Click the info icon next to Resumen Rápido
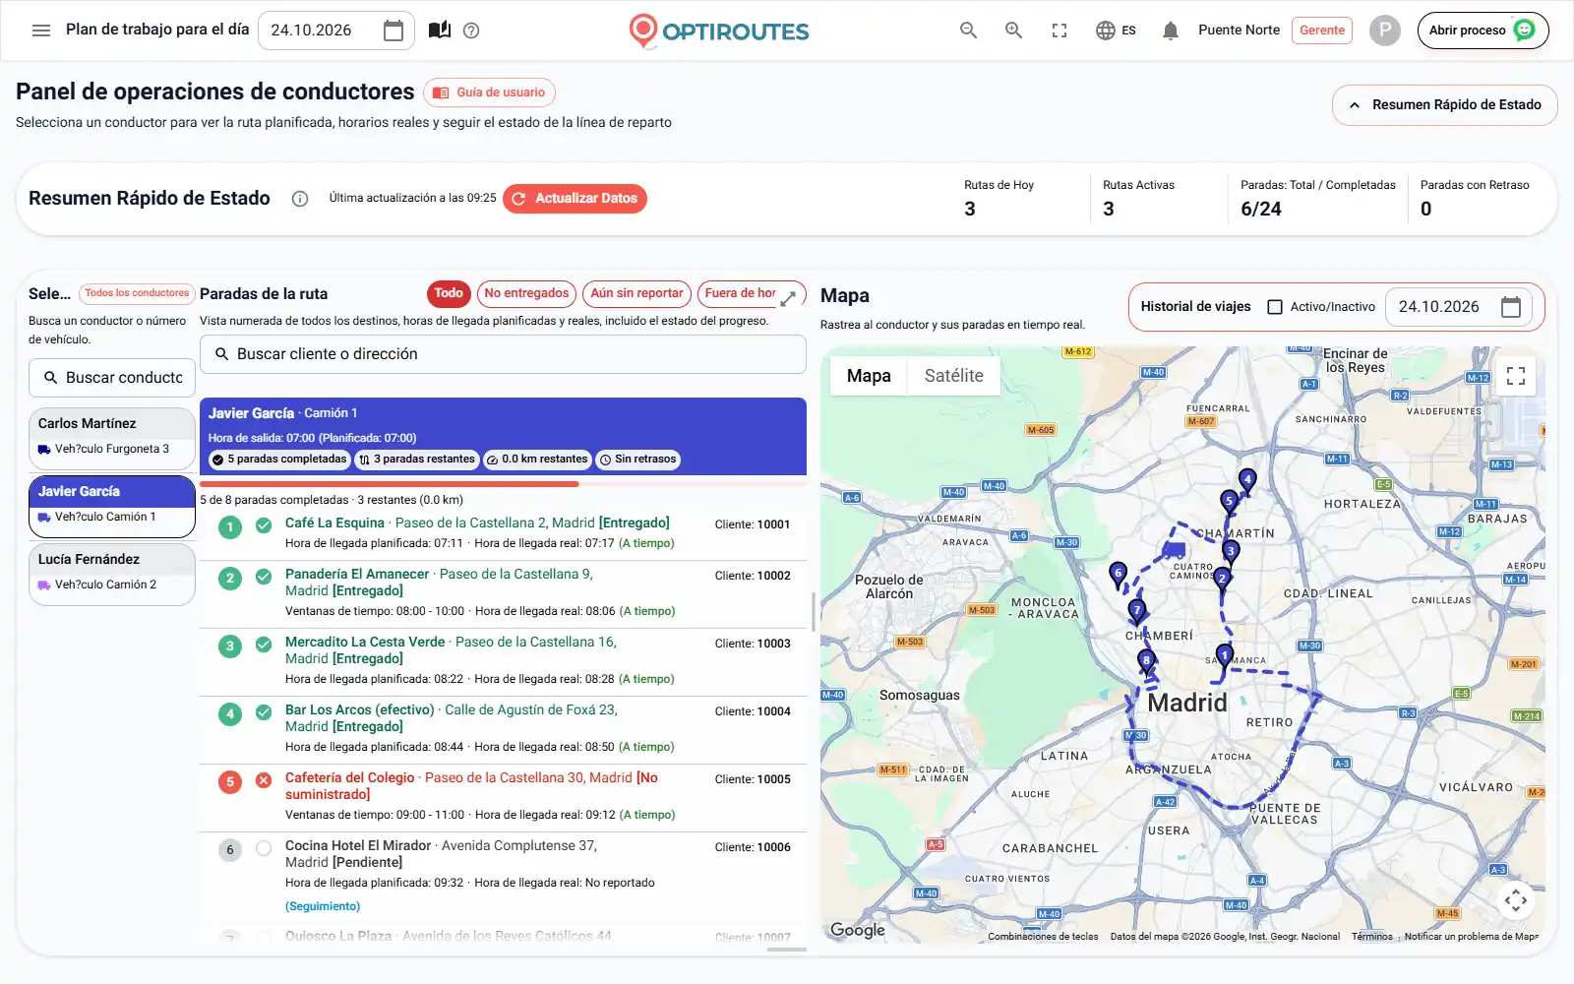 pos(300,199)
